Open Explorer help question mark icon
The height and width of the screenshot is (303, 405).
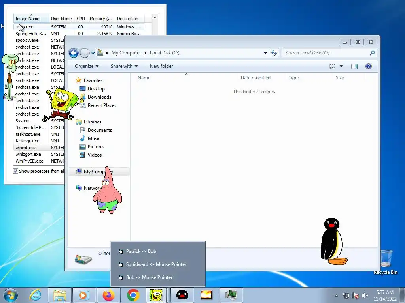click(x=369, y=66)
